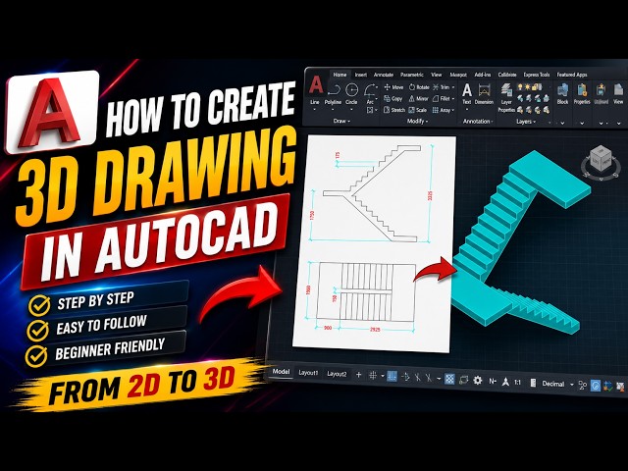The width and height of the screenshot is (628, 471).
Task: Click the annotation scale icon
Action: 505,382
